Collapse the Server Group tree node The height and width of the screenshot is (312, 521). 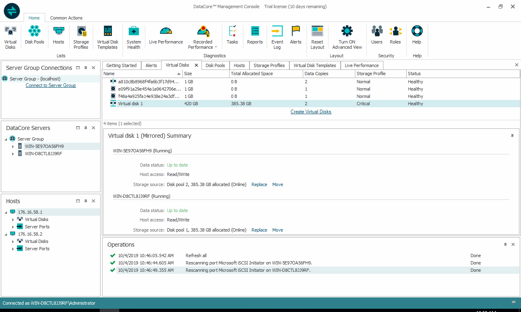point(6,139)
